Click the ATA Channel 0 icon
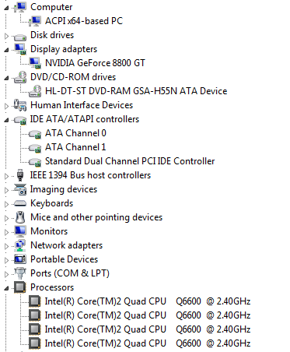This screenshot has width=290, height=352. click(x=35, y=134)
